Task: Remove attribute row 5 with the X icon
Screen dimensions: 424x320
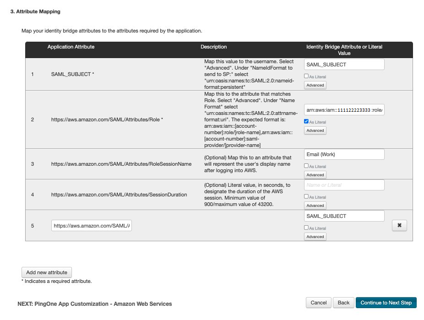Action: click(x=399, y=225)
